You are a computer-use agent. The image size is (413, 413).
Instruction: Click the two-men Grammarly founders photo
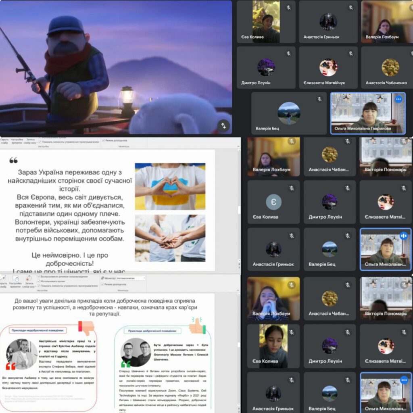(x=136, y=353)
